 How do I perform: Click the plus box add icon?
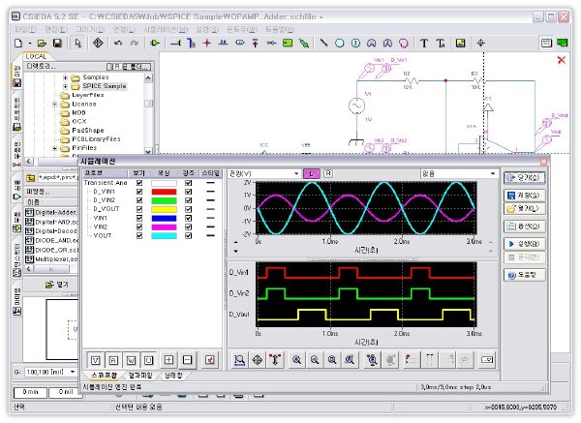tap(168, 360)
